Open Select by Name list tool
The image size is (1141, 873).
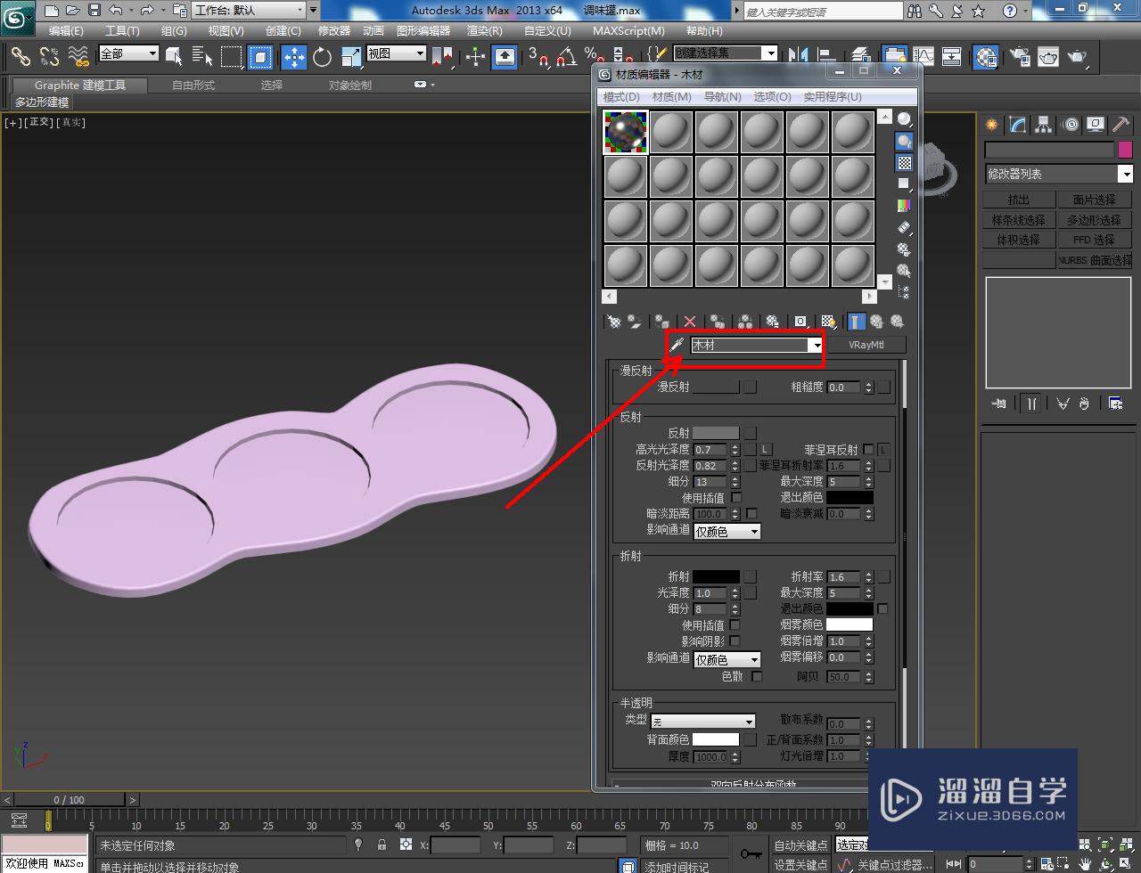coord(202,57)
